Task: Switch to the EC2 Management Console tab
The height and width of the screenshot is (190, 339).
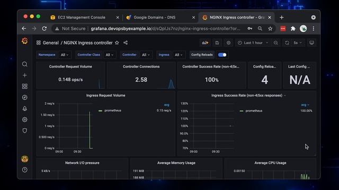Action: pos(81,17)
